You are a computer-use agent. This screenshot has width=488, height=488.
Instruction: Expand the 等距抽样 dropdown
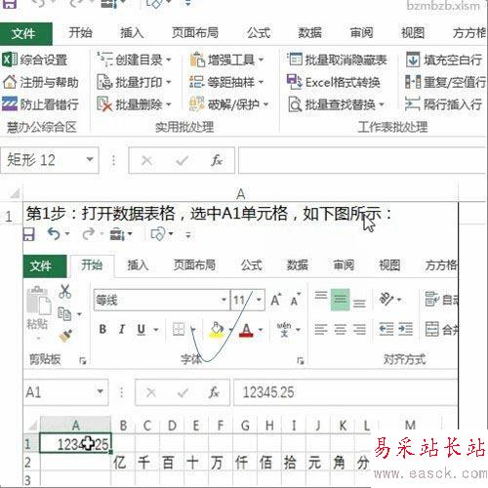point(261,82)
